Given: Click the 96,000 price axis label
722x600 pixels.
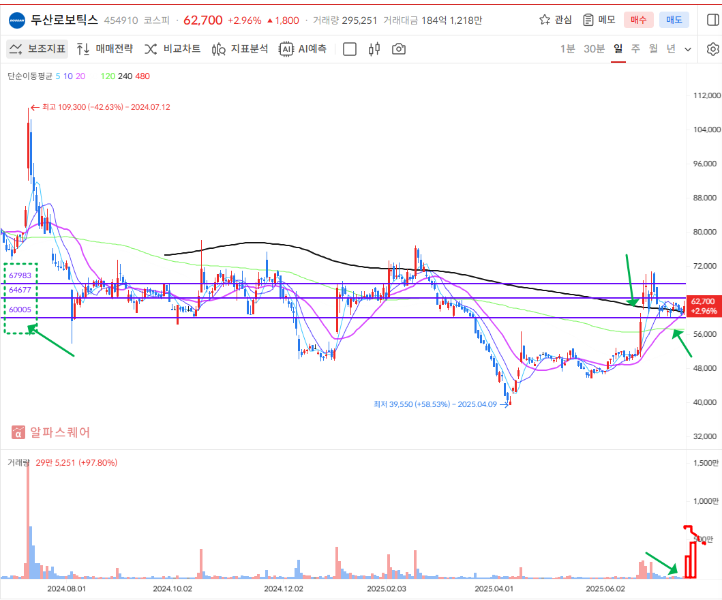Looking at the screenshot, I should (705, 164).
